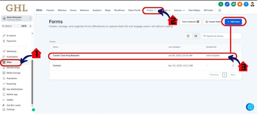Switch to the Chat Widget tab
Viewport: 258px width, 114px height.
coord(194,10)
